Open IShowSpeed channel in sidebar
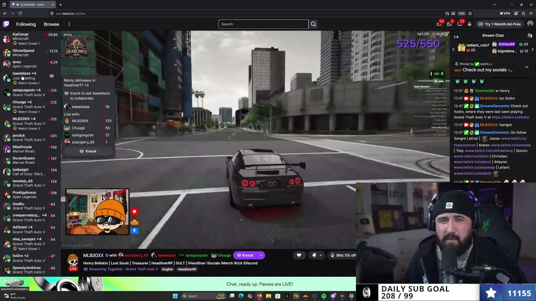This screenshot has height=301, width=536. click(x=30, y=53)
